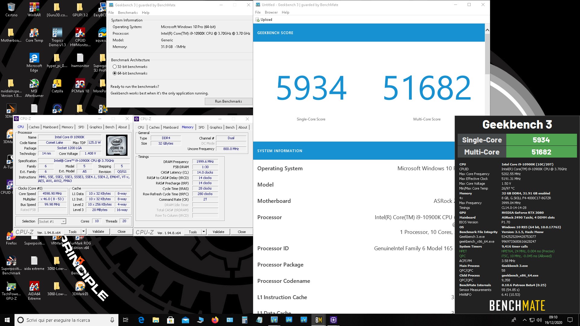This screenshot has height=326, width=580.
Task: Open Catzilla desktop shortcut
Action: coord(57,86)
